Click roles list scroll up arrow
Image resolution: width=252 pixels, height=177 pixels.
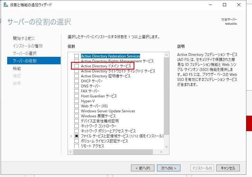pyautogui.click(x=167, y=55)
